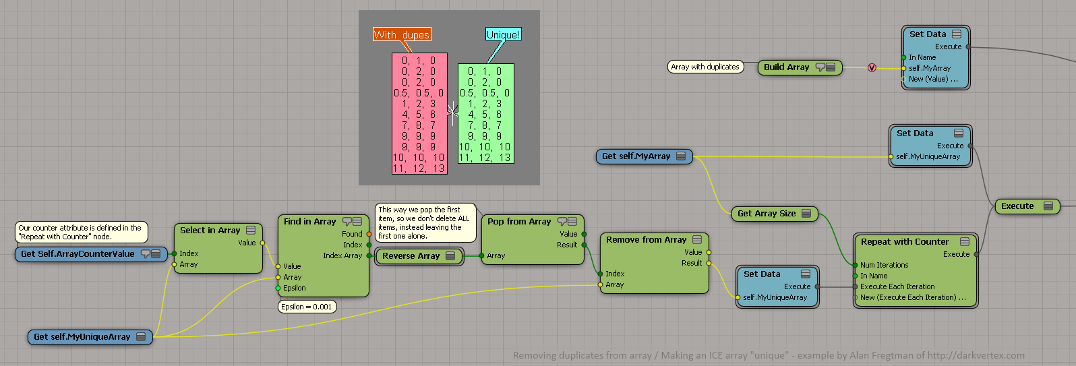Image resolution: width=1076 pixels, height=366 pixels.
Task: Click the cyan "Unique!" label
Action: pos(503,35)
